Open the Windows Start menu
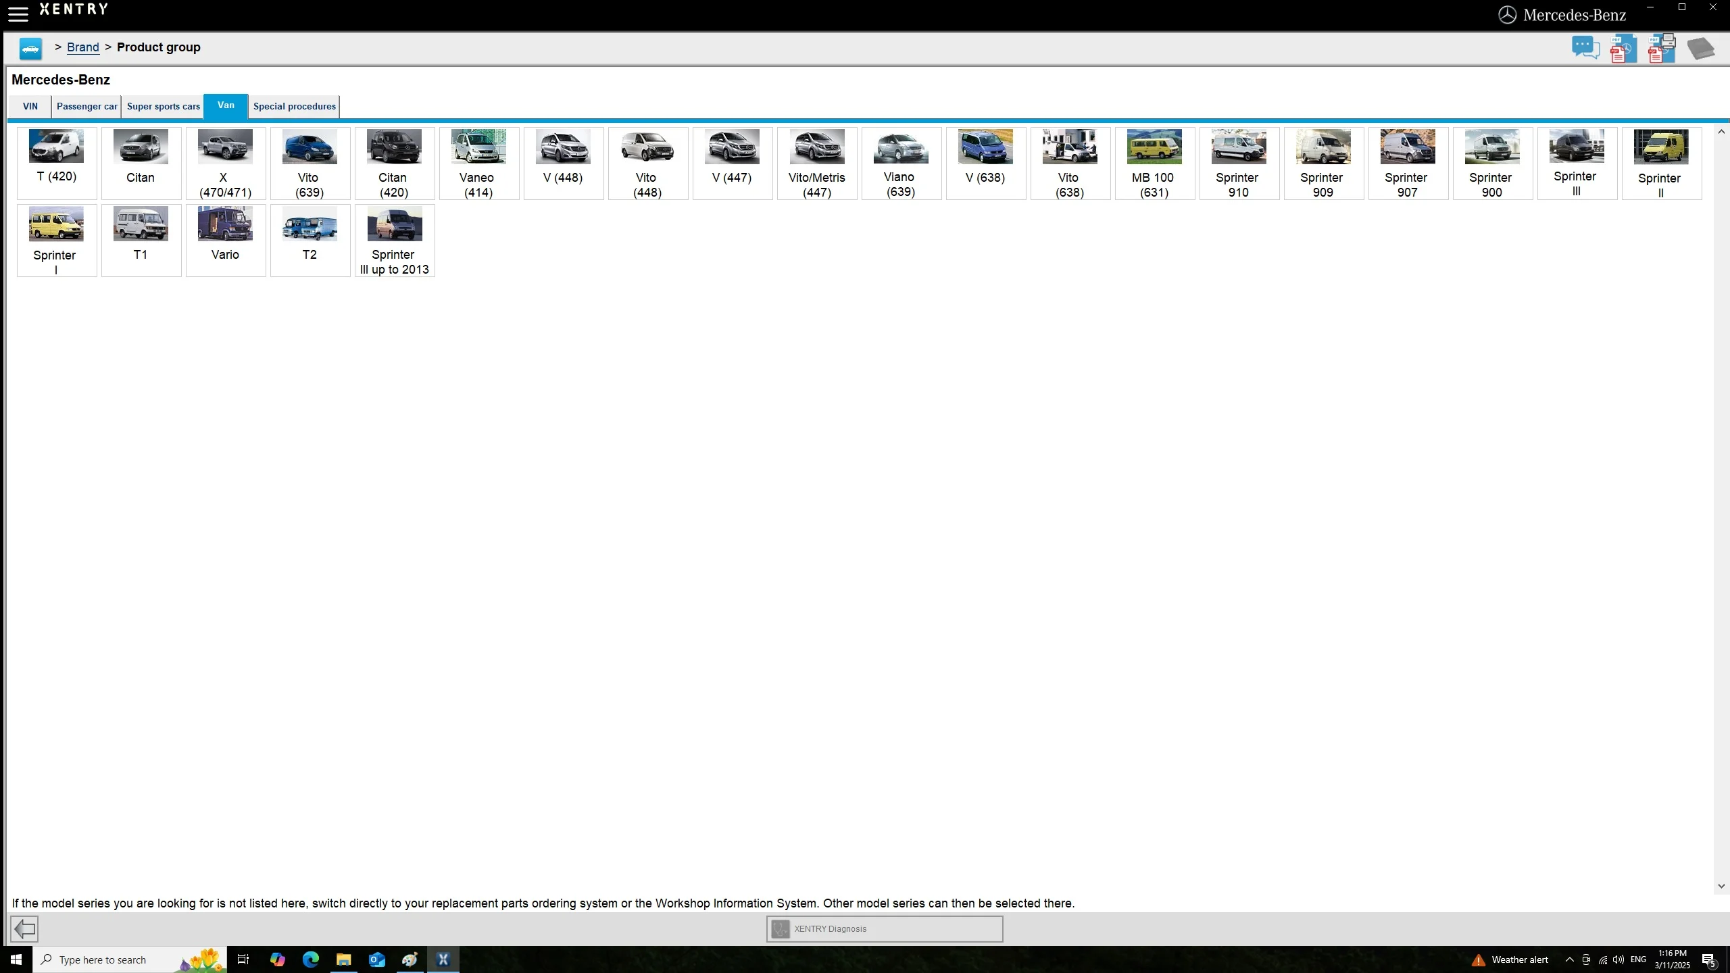1730x973 pixels. [x=16, y=959]
